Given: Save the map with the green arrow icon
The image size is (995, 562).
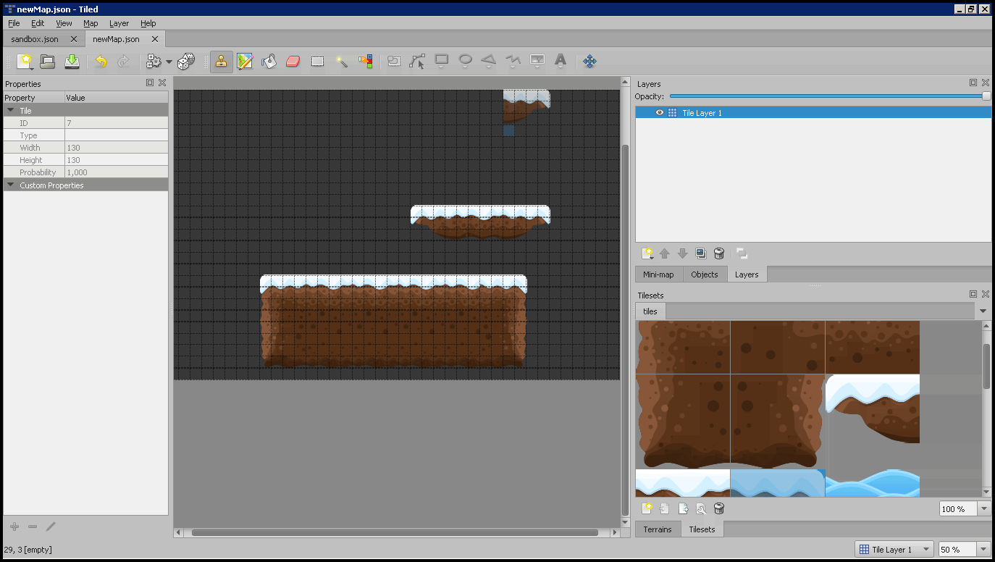Looking at the screenshot, I should [72, 62].
